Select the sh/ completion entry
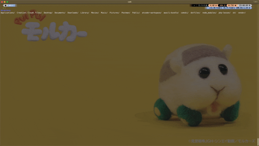The image size is (259, 146). coord(234,12)
